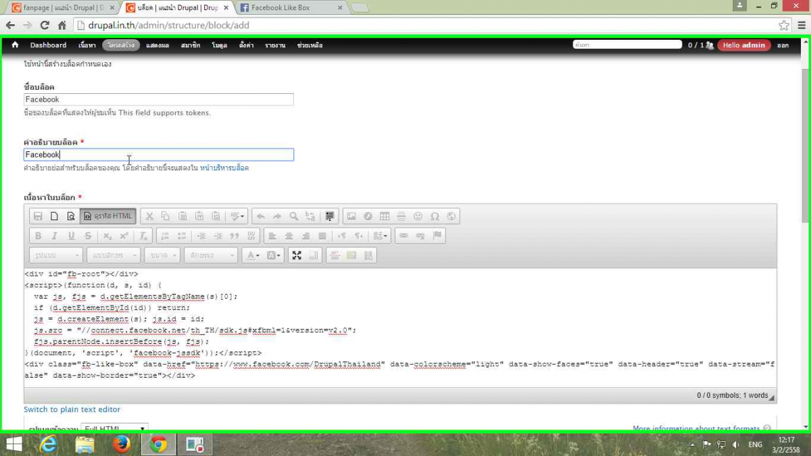Insert a numbered list
Screen dimensions: 811x456
pyautogui.click(x=165, y=236)
